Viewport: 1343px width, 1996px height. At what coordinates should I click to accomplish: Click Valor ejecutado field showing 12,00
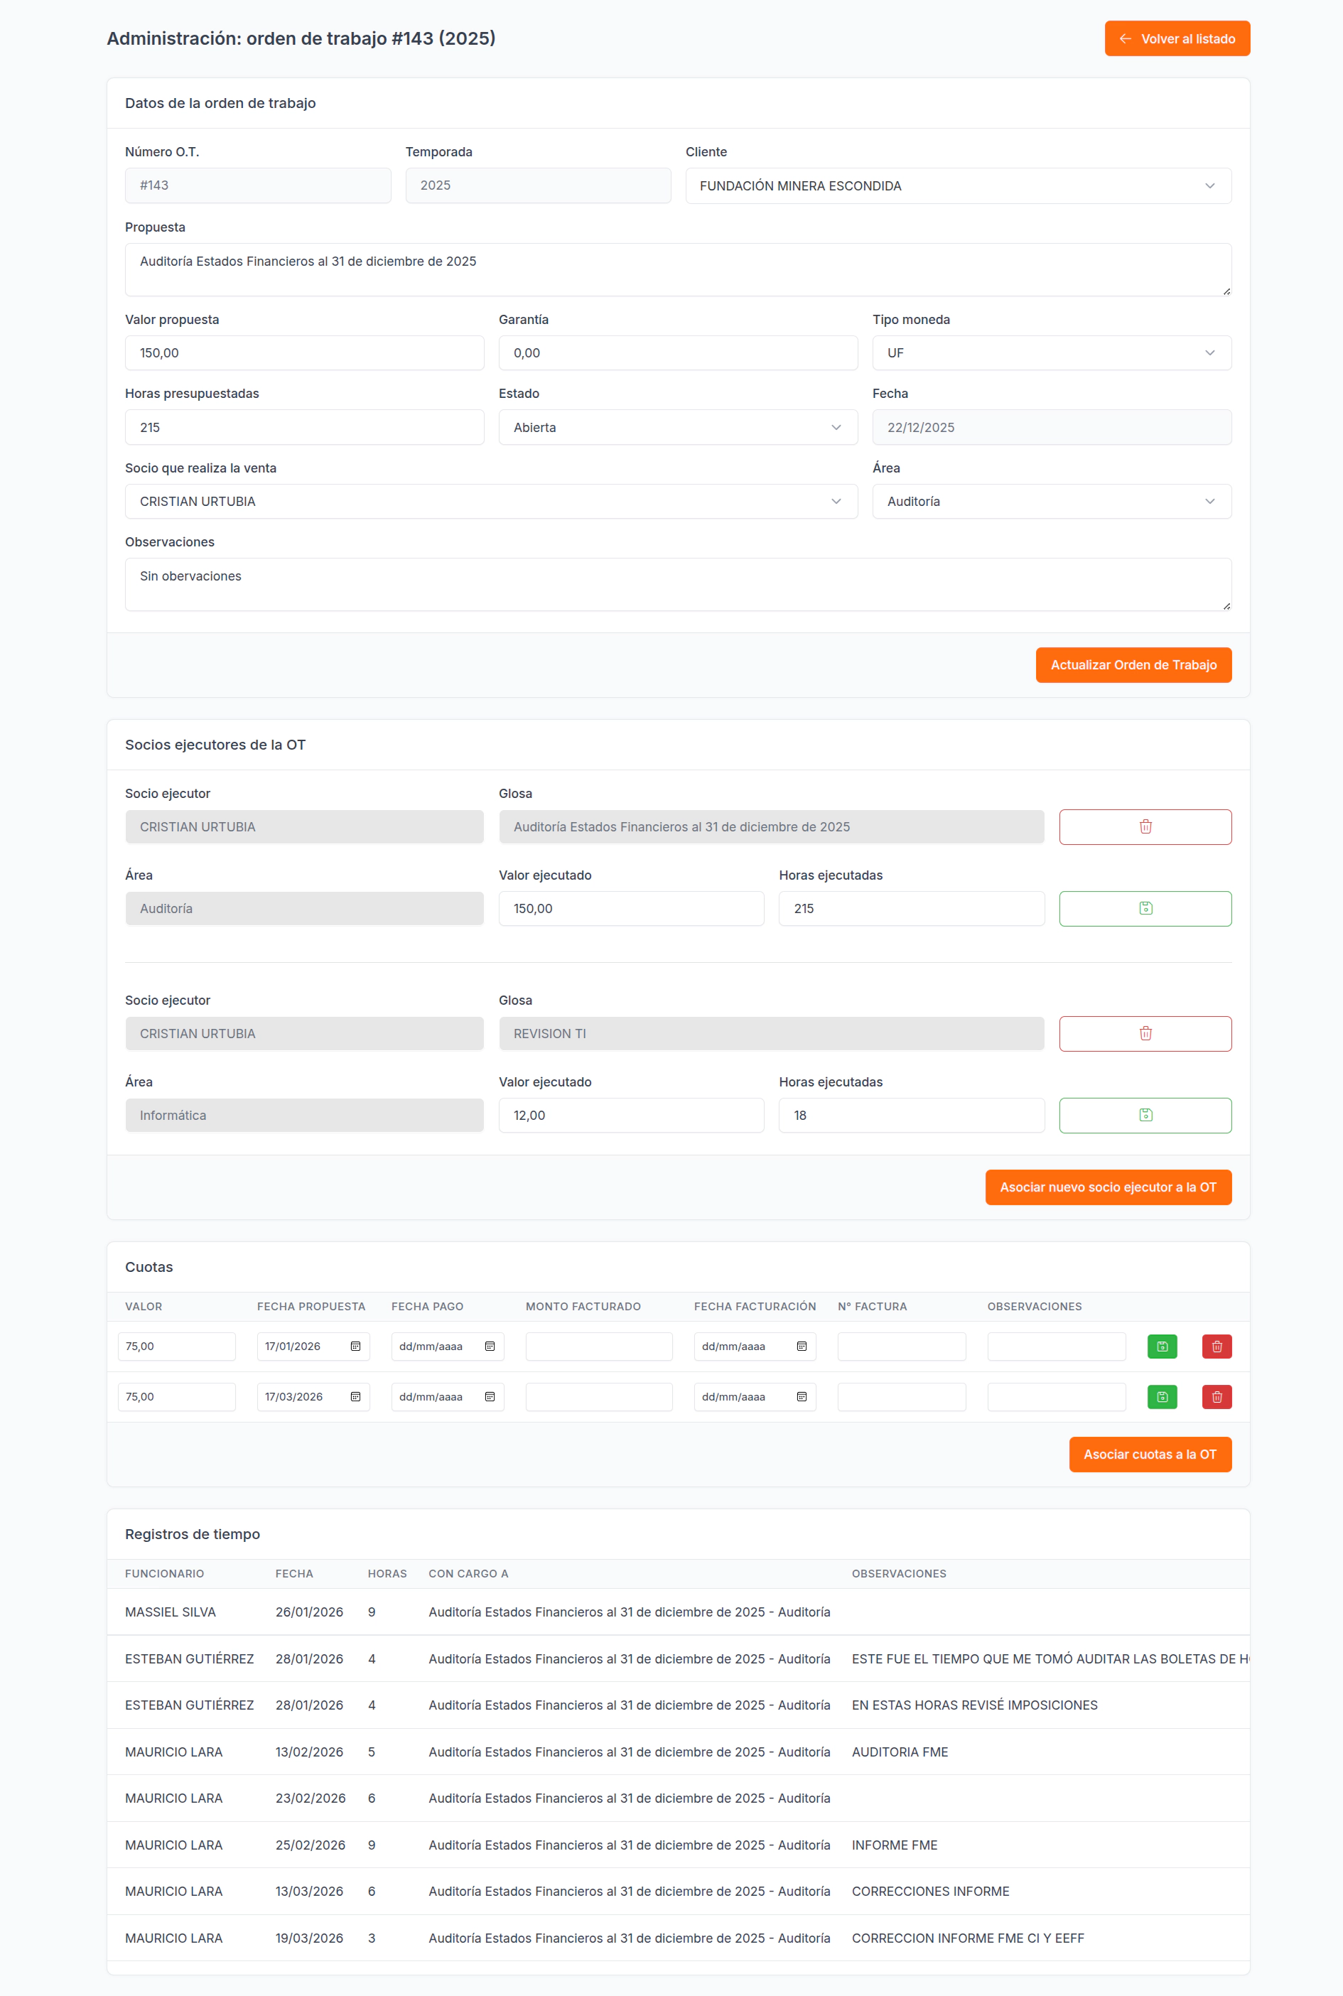pos(630,1114)
